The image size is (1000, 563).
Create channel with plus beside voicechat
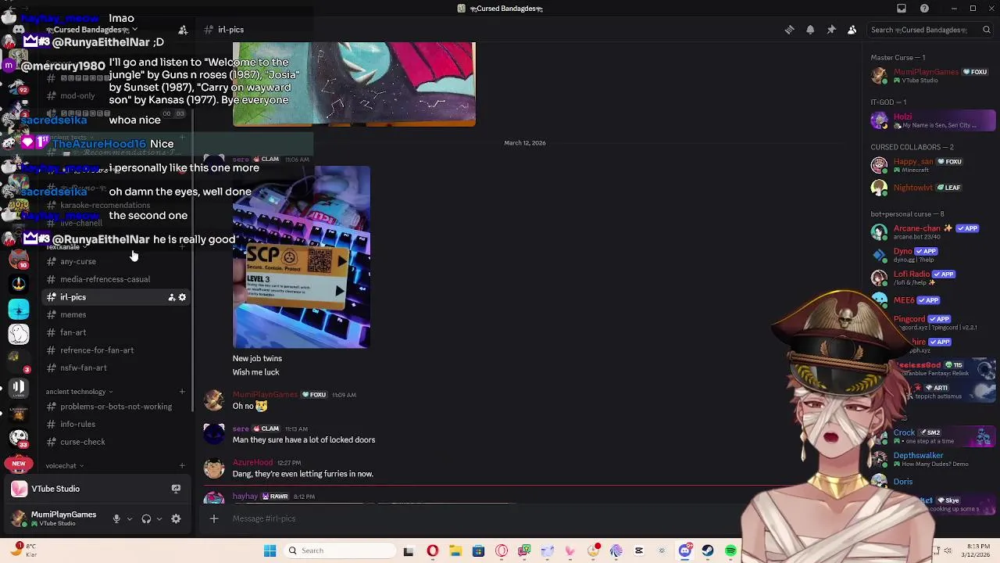coord(182,466)
